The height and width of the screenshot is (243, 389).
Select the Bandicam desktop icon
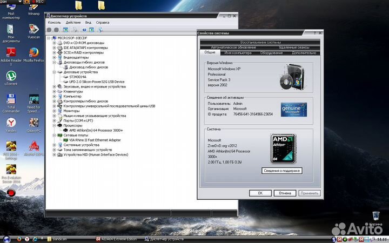(11, 195)
